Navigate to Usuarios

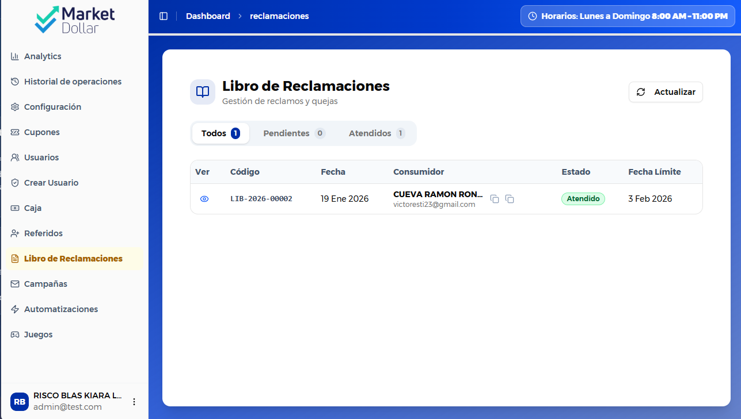[74, 157]
